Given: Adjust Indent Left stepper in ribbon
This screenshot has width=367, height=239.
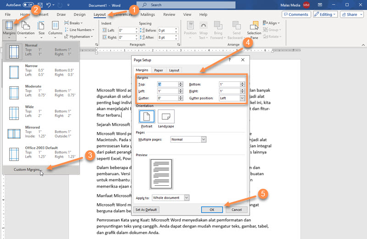Looking at the screenshot, I should [x=136, y=30].
